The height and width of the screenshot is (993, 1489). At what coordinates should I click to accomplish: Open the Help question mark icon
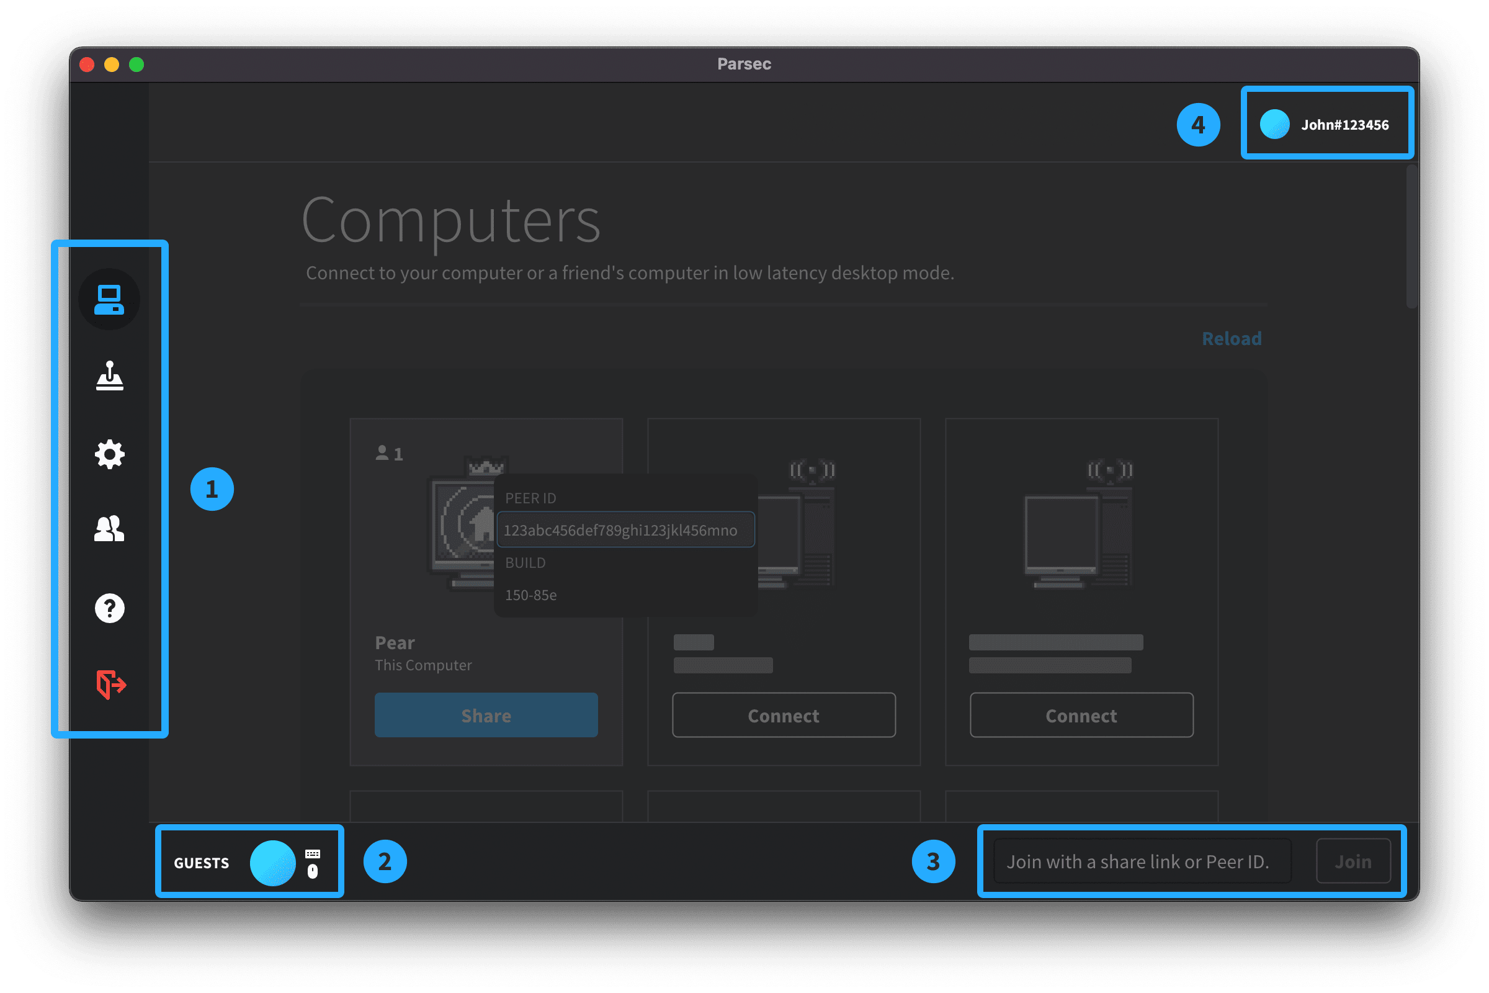point(109,608)
